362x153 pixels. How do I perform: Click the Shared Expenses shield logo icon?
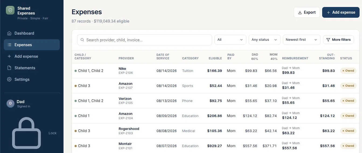click(x=10, y=10)
